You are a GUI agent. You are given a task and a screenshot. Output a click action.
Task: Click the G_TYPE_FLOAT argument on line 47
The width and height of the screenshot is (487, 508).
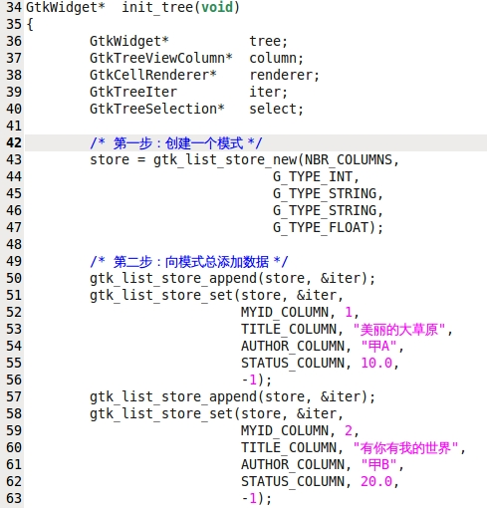pos(321,228)
